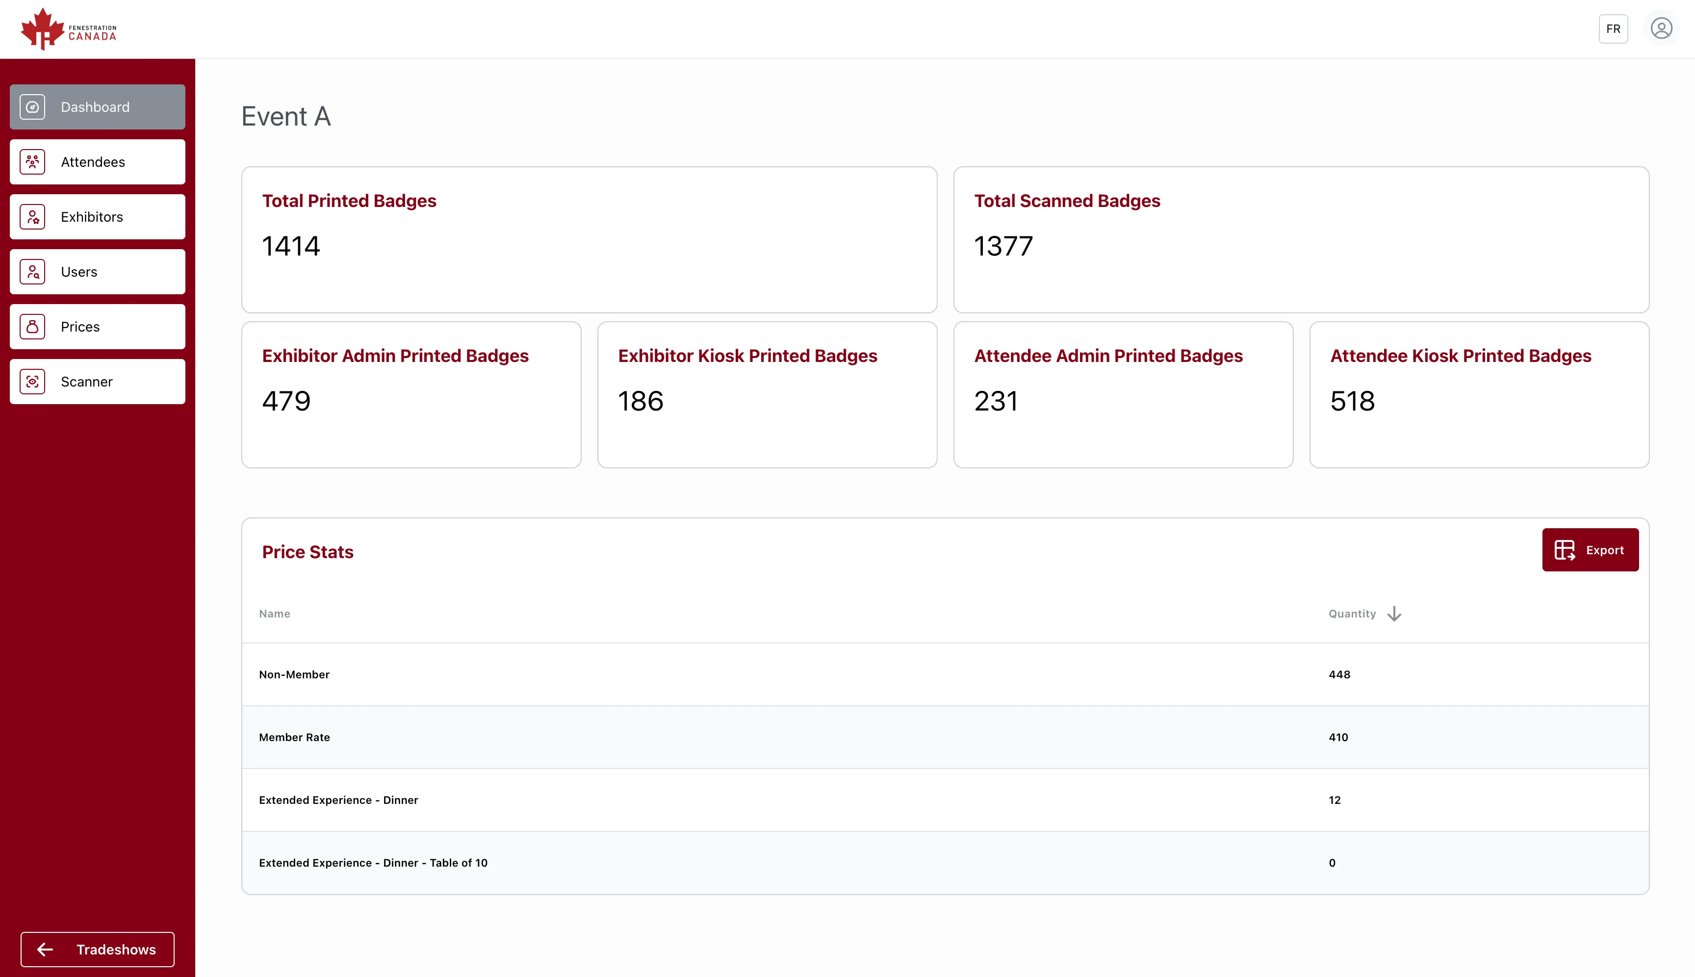Click Attendee Kiosk Printed Badges value 518
The image size is (1695, 977).
click(x=1353, y=401)
